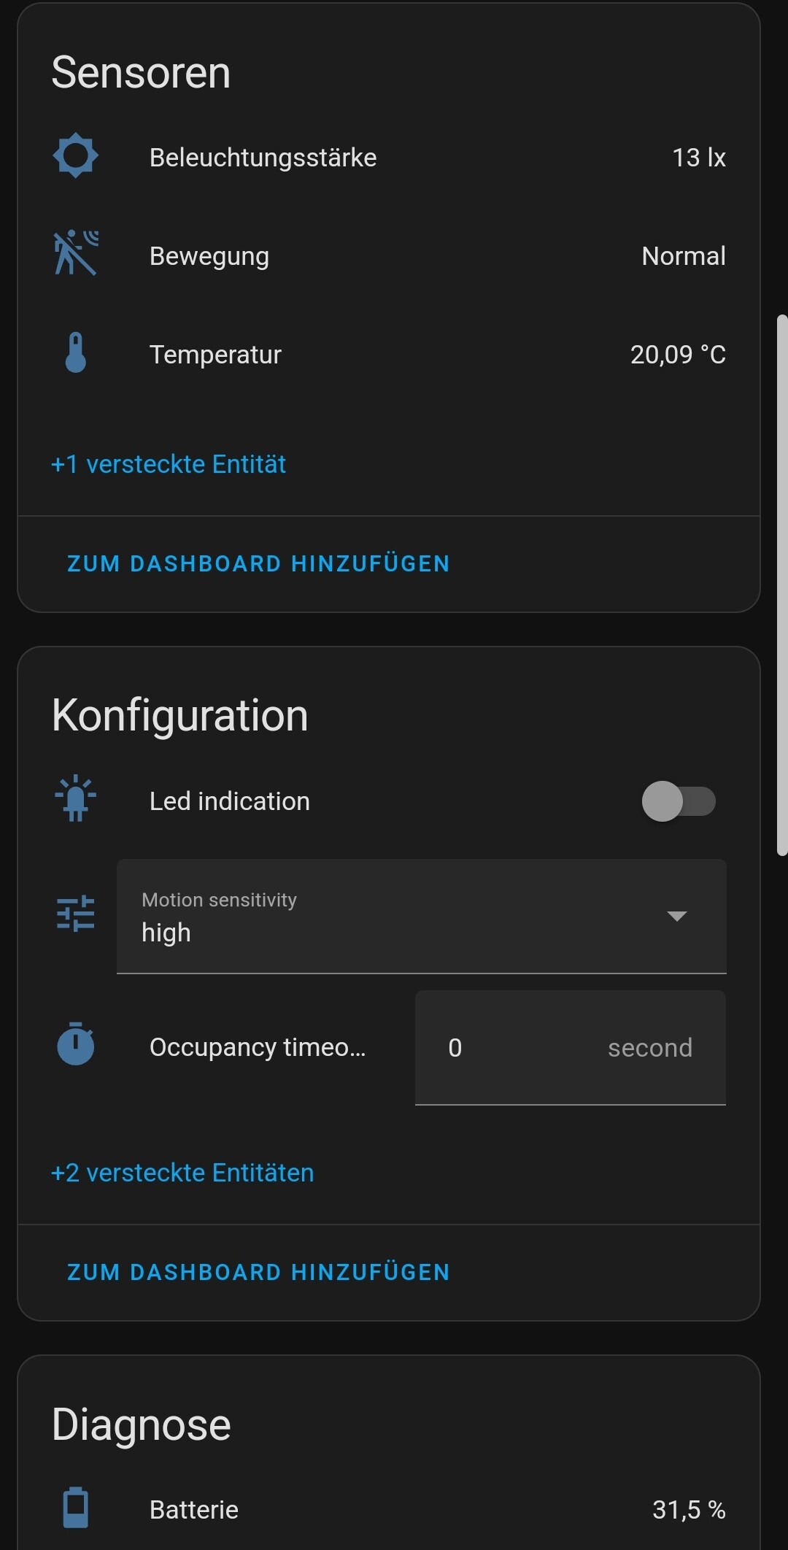Add Konfiguration card via Zum Dashboard hinzufügen
This screenshot has height=1550, width=788.
258,1272
